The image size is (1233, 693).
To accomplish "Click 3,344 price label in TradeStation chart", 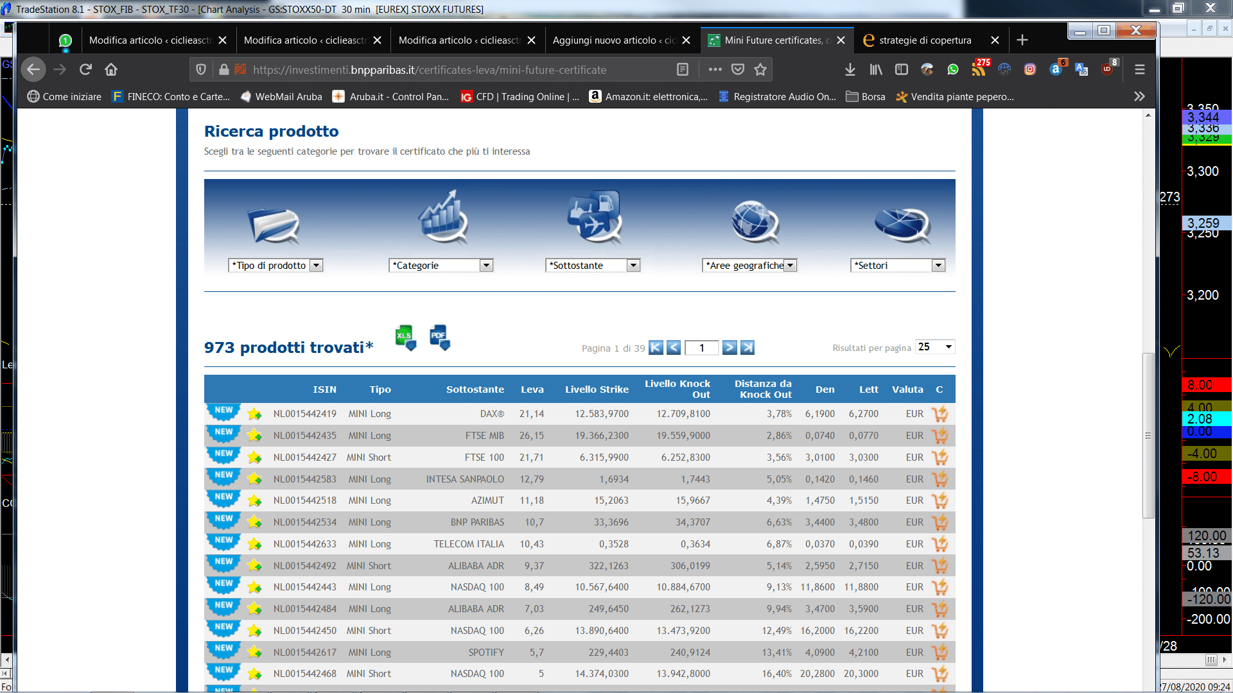I will [x=1207, y=117].
